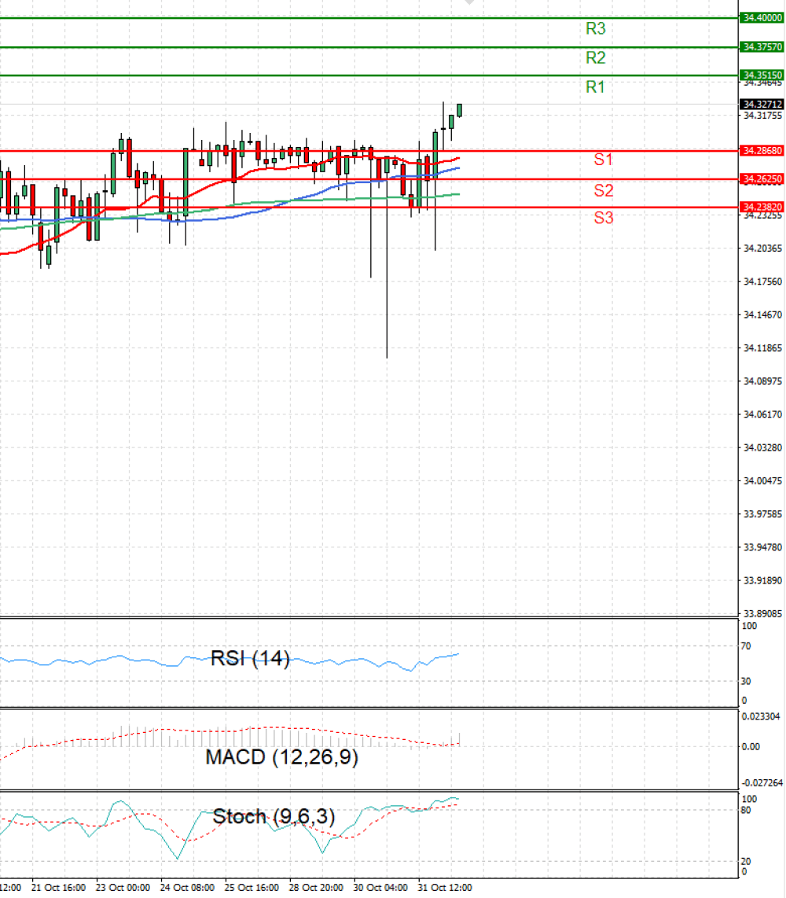Click the current price tag 34.32712
This screenshot has height=898, width=786.
[x=762, y=105]
